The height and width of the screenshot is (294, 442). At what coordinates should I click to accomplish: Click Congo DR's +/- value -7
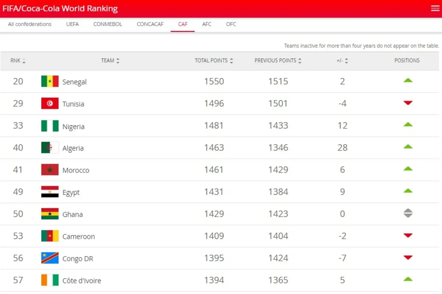point(343,258)
